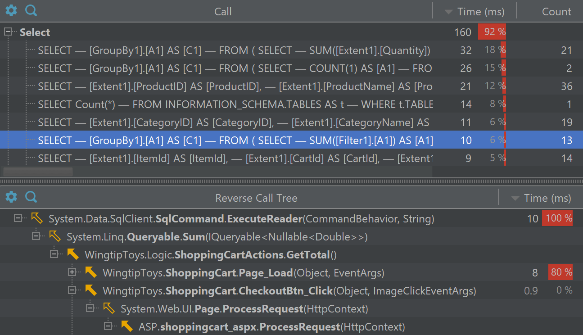
Task: Expand the ShoppingCart.Page_Load node
Action: click(x=72, y=272)
